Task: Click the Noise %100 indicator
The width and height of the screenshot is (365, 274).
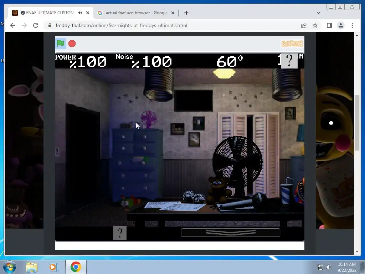Action: [x=144, y=61]
